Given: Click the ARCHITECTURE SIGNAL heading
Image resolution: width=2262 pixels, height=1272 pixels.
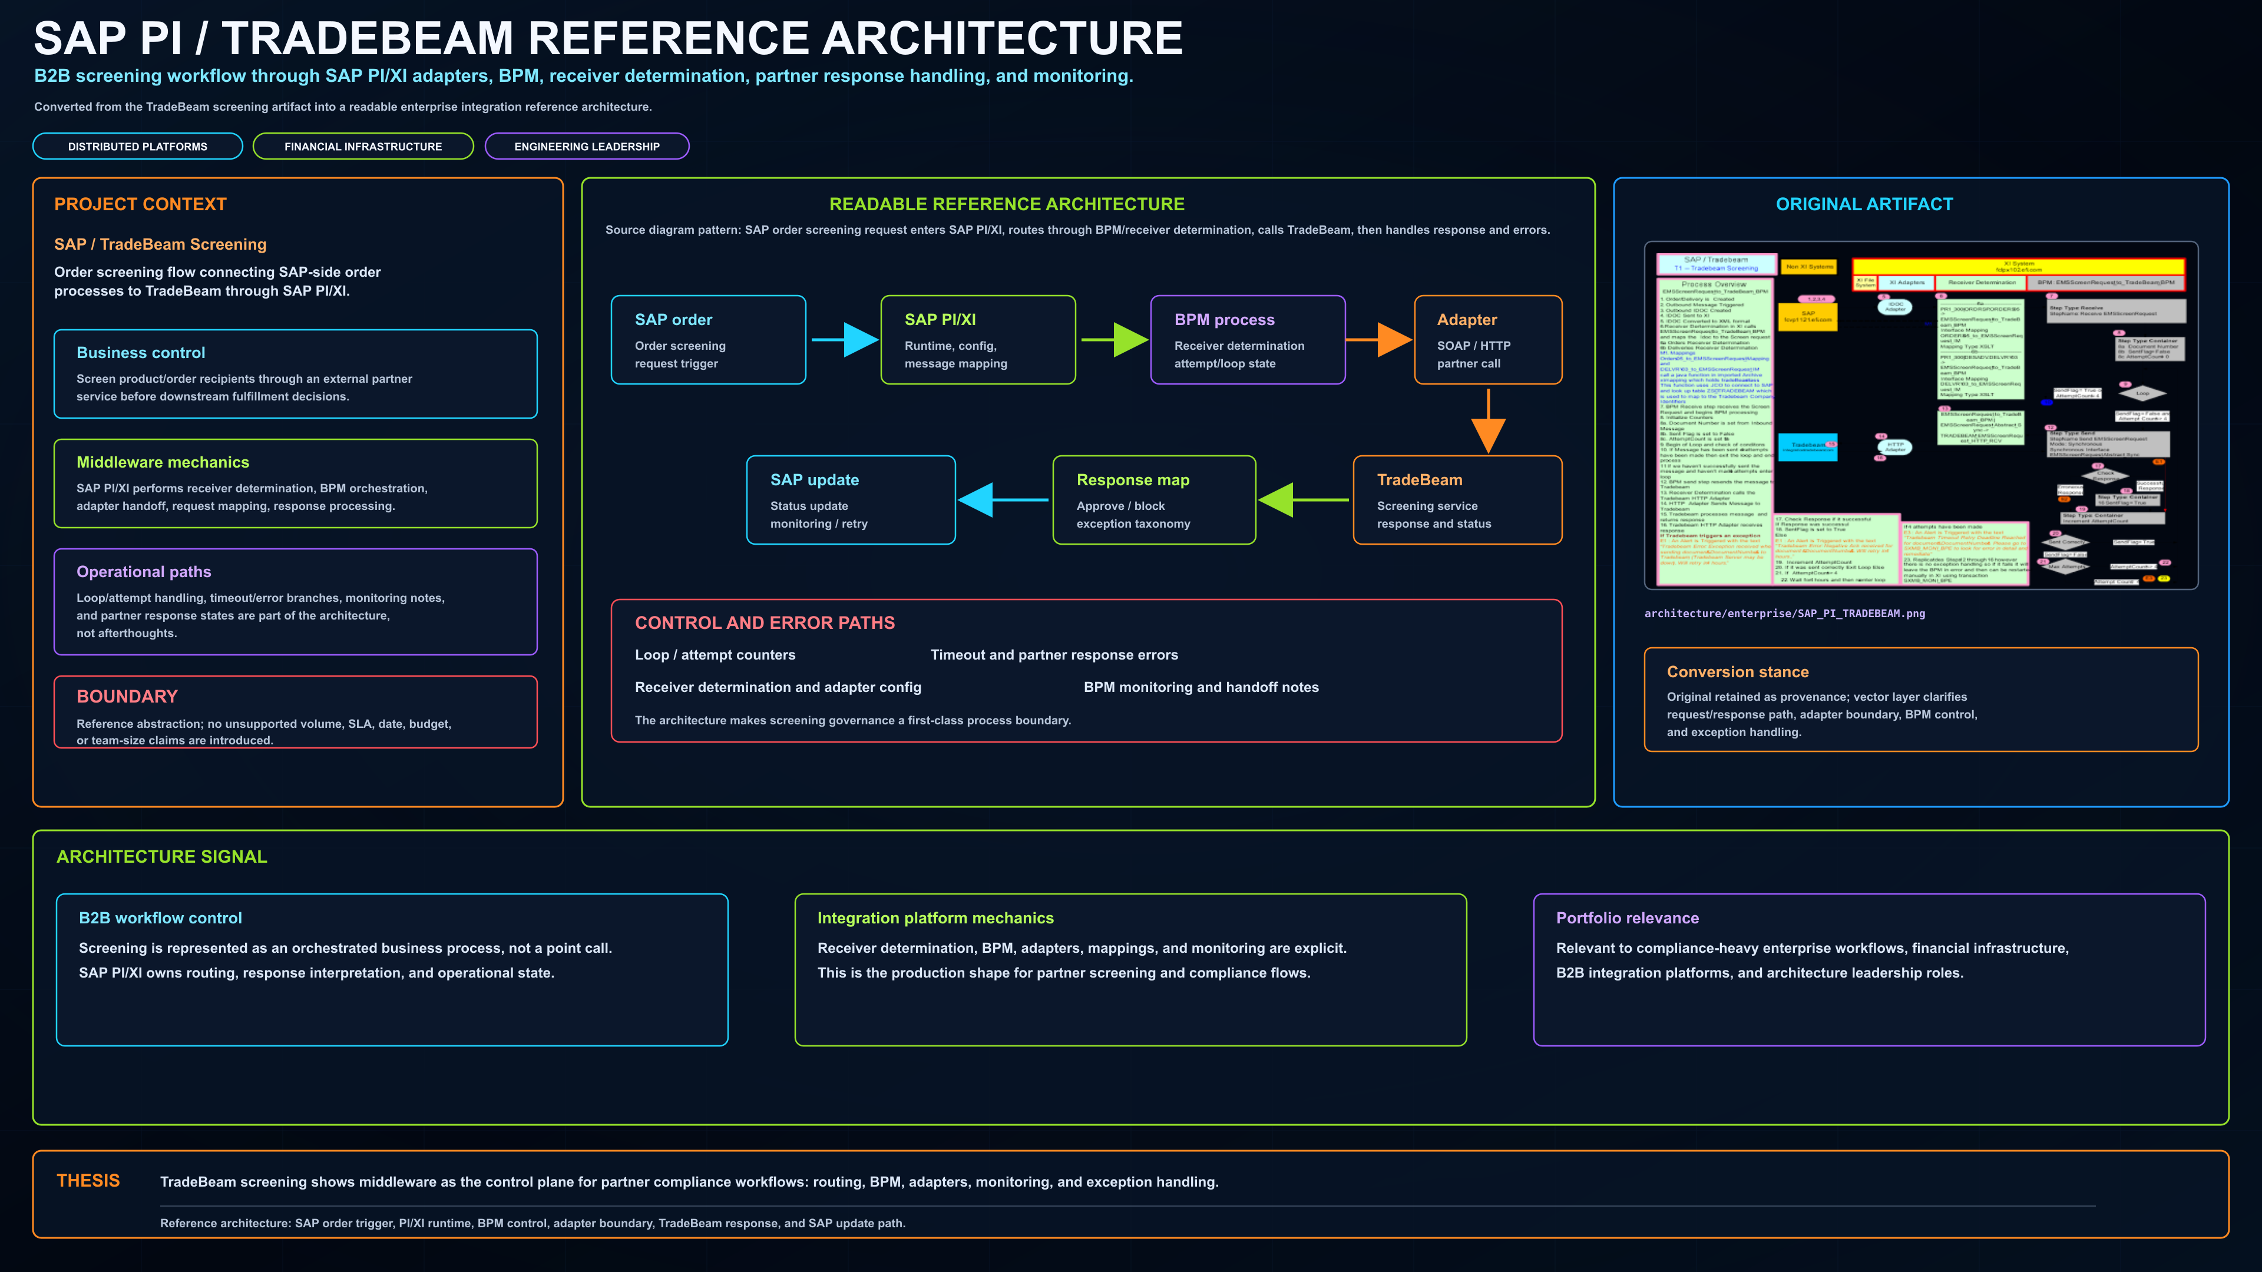Looking at the screenshot, I should [x=161, y=857].
